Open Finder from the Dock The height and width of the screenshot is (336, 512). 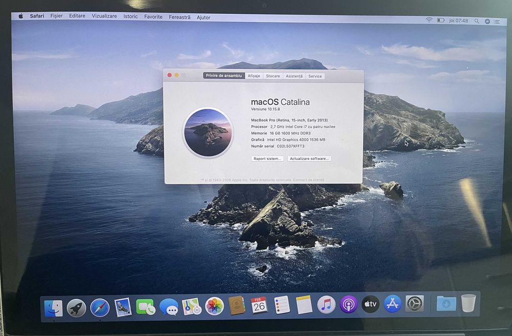coord(54,308)
